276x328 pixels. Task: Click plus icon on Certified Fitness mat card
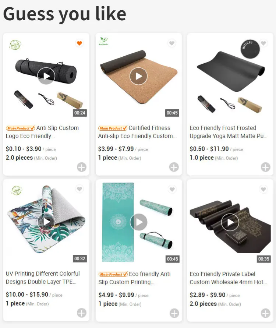174,167
